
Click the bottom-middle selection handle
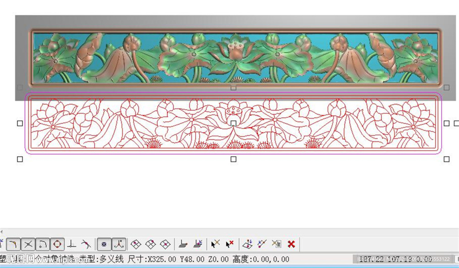(x=233, y=159)
